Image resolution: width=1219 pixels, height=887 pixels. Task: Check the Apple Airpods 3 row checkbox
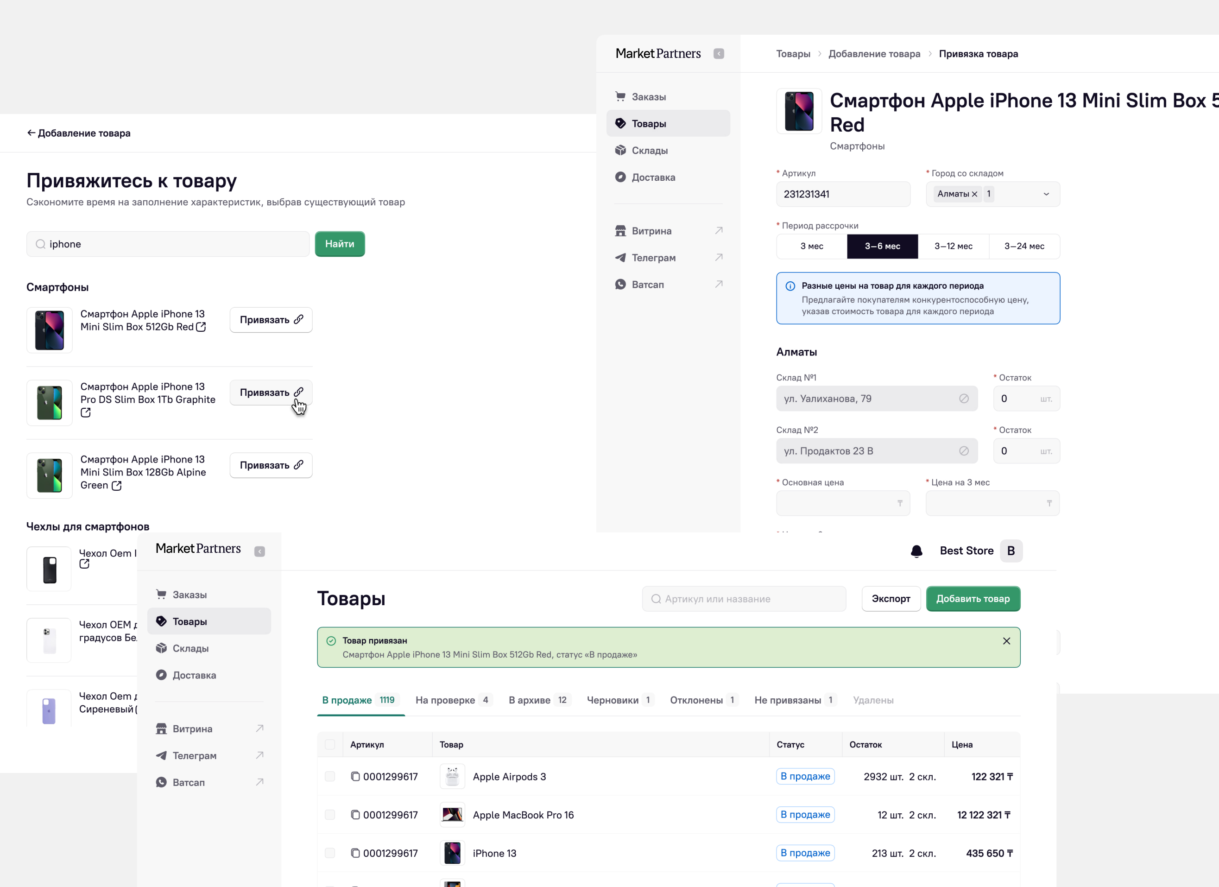[x=330, y=776]
